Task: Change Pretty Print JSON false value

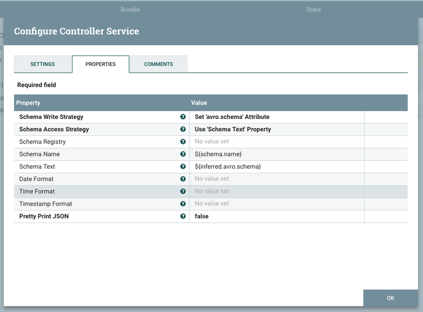Action: click(x=276, y=216)
